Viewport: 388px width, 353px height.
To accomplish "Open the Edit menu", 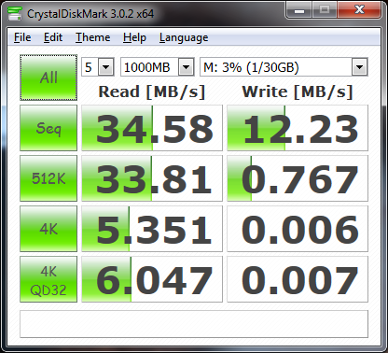I will 53,37.
